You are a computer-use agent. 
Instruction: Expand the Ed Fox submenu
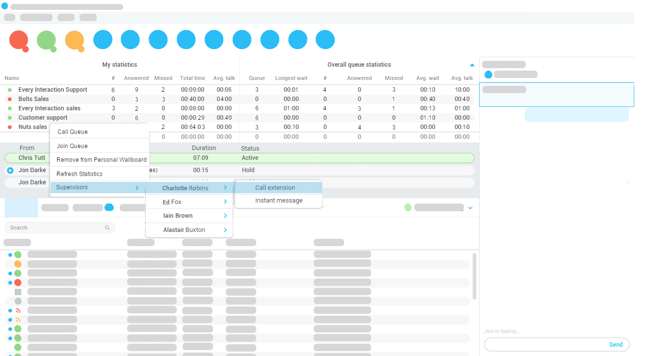225,202
